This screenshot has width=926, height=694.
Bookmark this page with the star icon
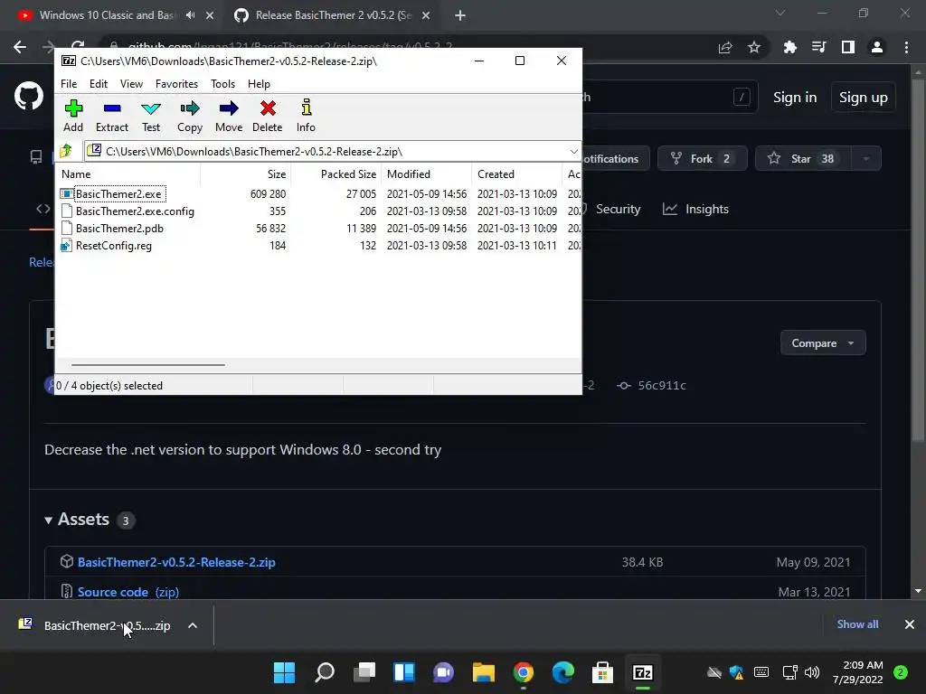pyautogui.click(x=754, y=47)
